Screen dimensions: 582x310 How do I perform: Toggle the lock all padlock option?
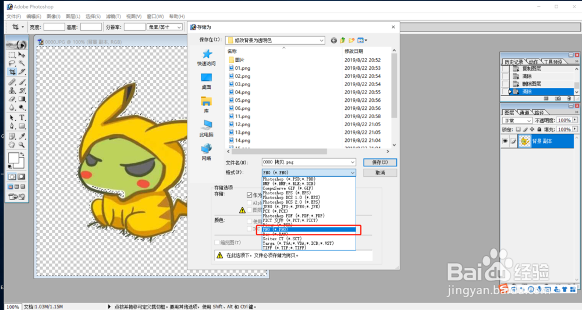coord(540,130)
